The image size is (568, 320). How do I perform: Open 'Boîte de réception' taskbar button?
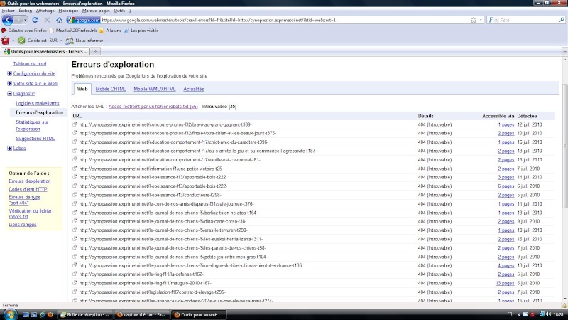click(x=84, y=314)
